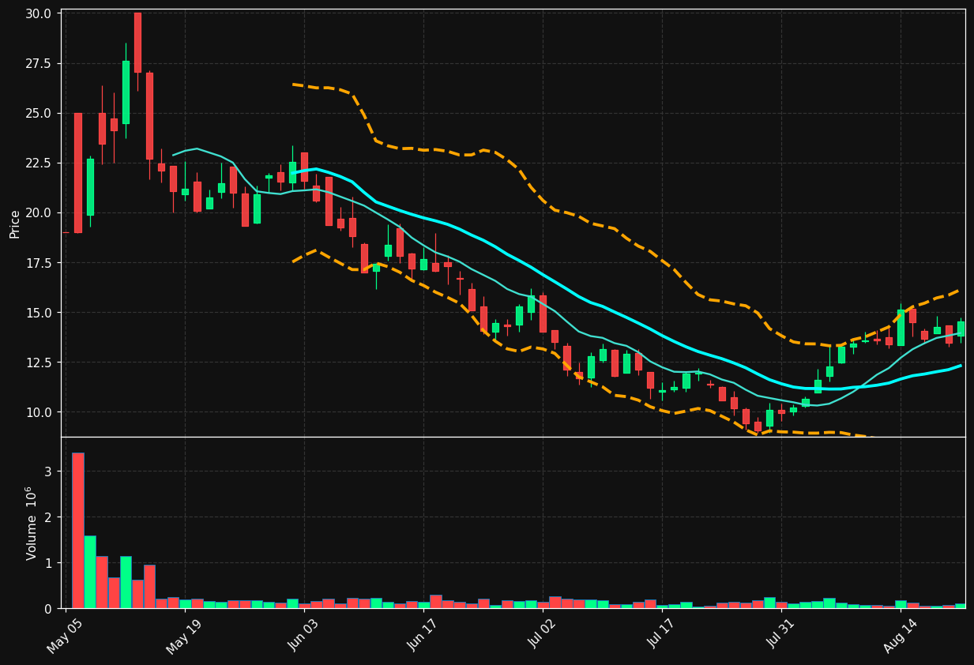
Task: Click the 10.0 price tick label
Action: click(x=39, y=412)
